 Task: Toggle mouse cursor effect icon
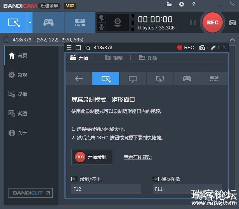click(x=102, y=18)
